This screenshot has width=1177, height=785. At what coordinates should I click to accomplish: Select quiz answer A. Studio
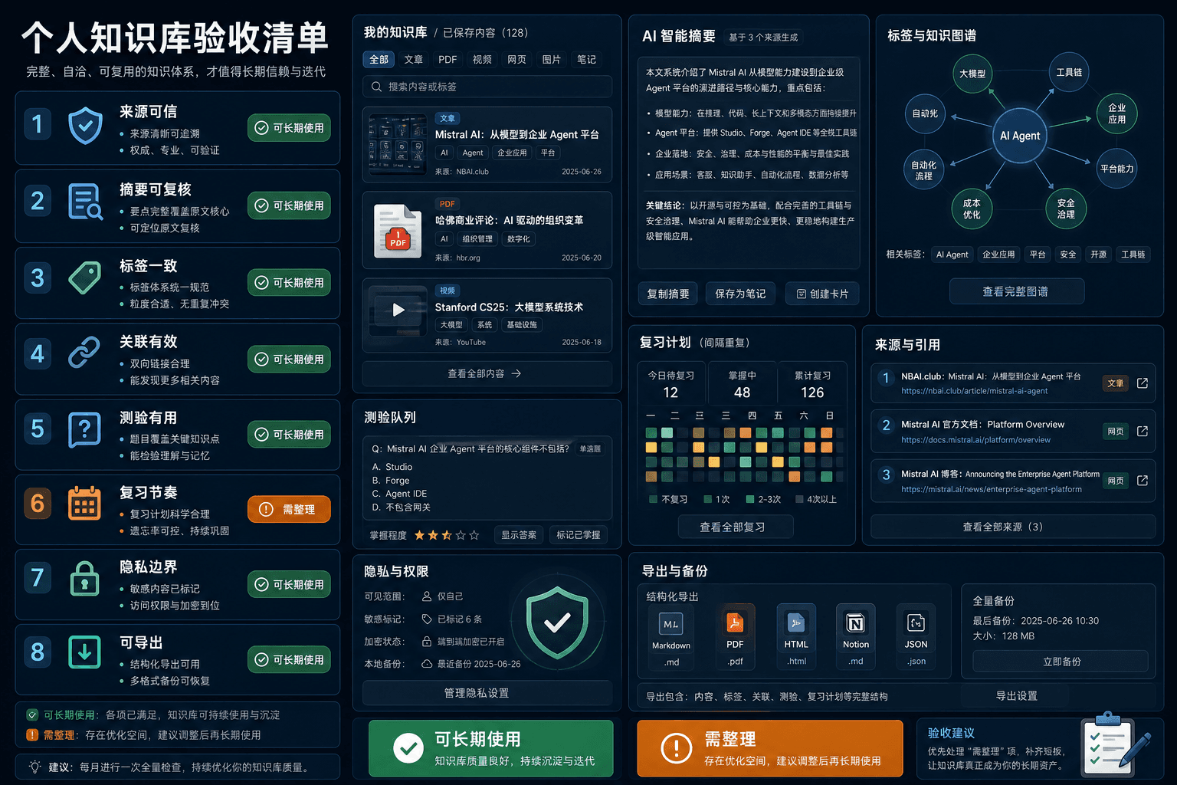click(392, 467)
